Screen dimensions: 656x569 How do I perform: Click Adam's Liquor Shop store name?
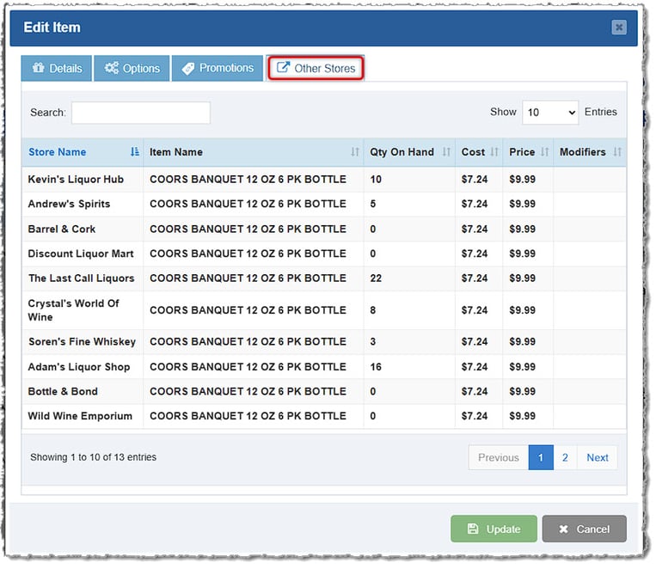(x=78, y=366)
